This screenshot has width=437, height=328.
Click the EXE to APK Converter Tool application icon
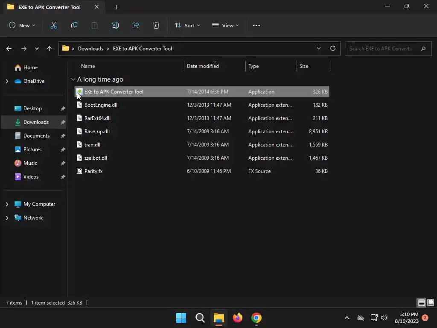tap(79, 91)
